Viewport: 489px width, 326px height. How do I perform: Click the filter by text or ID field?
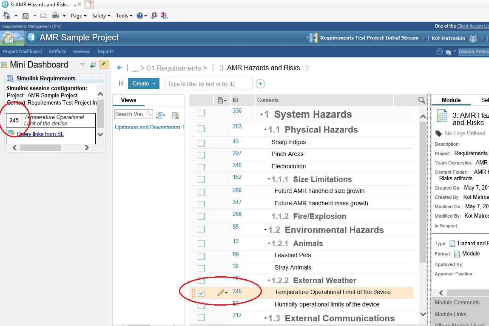(208, 84)
